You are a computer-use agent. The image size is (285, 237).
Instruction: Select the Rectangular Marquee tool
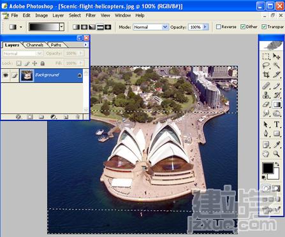click(266, 56)
